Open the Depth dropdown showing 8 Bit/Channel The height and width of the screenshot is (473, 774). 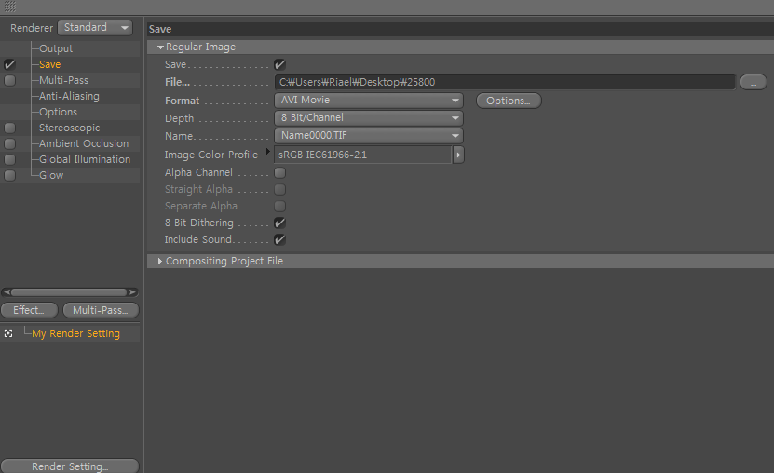pos(369,118)
